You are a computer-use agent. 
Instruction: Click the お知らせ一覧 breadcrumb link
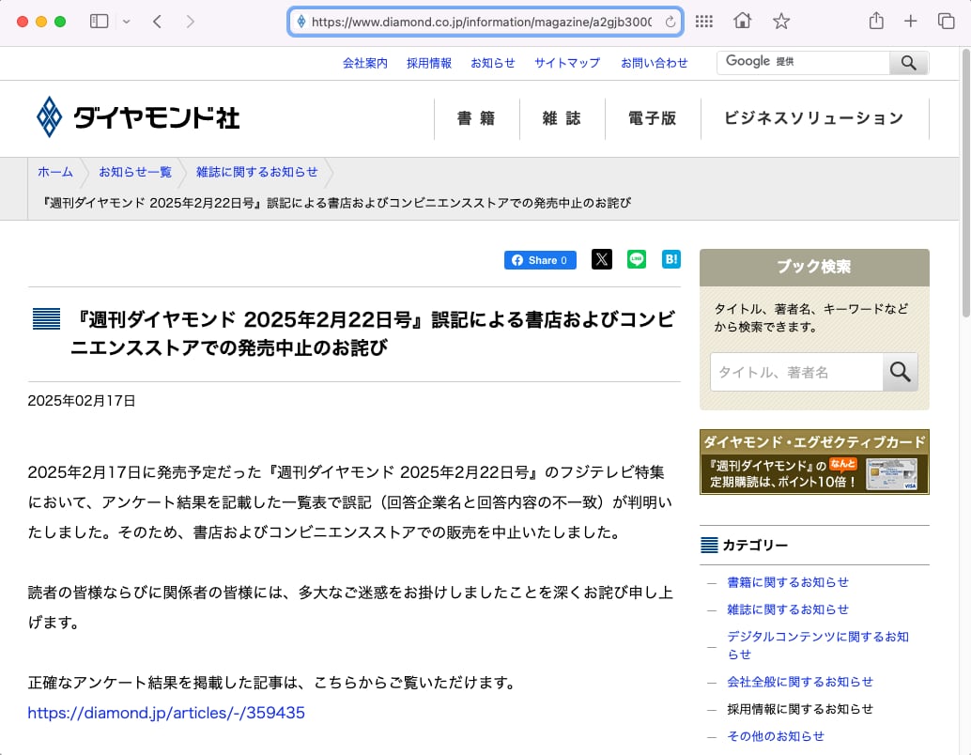135,172
